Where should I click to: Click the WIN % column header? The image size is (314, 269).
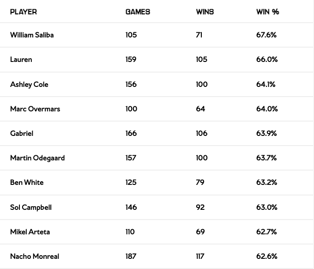coord(268,12)
